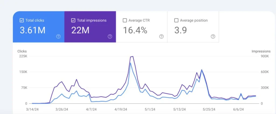Uncheck the Total impressions checkbox

pyautogui.click(x=73, y=20)
